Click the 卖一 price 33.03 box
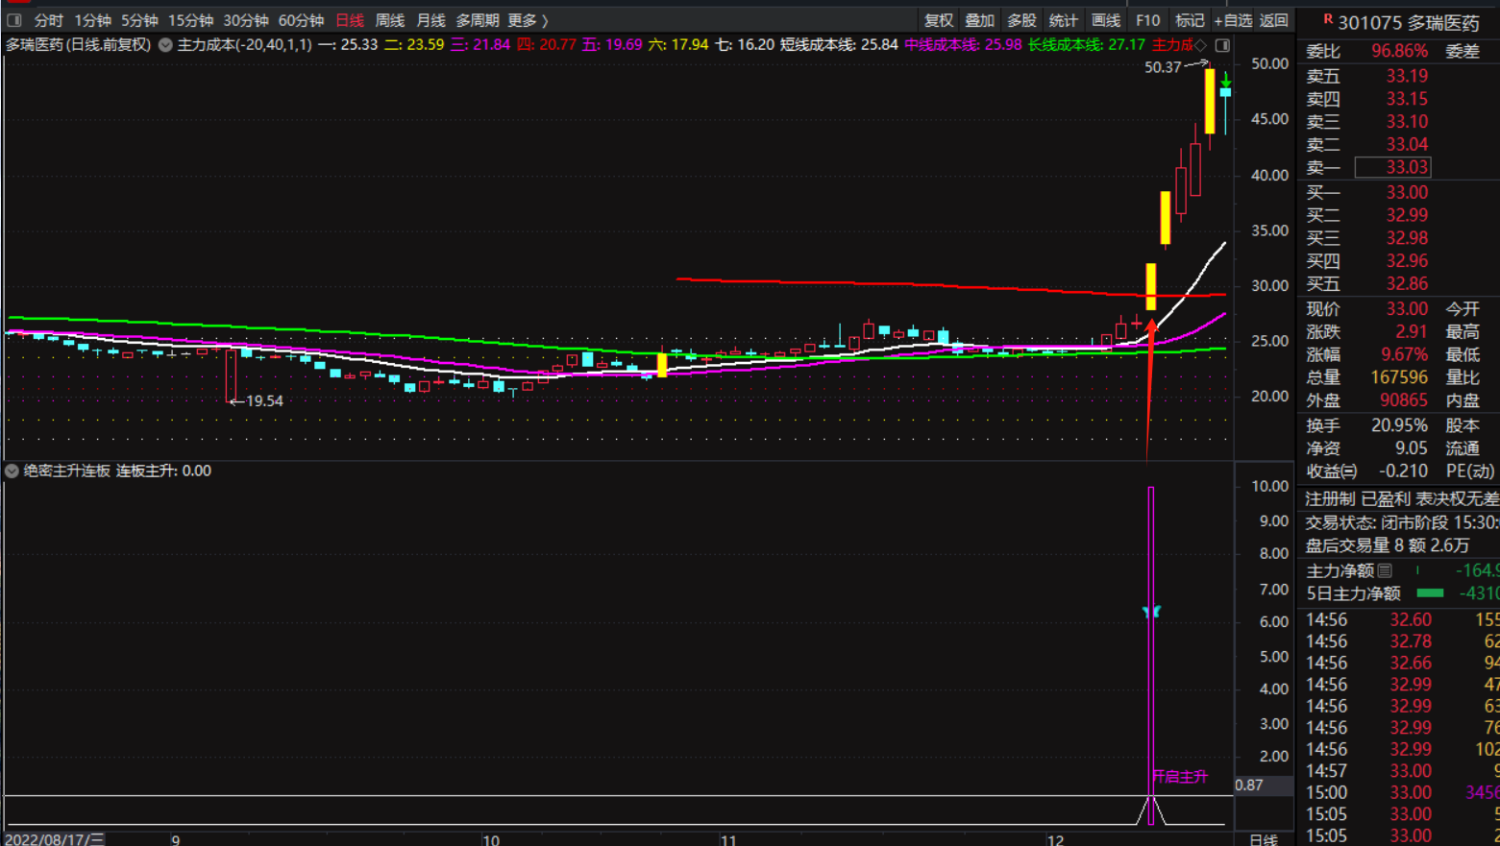 coord(1392,167)
